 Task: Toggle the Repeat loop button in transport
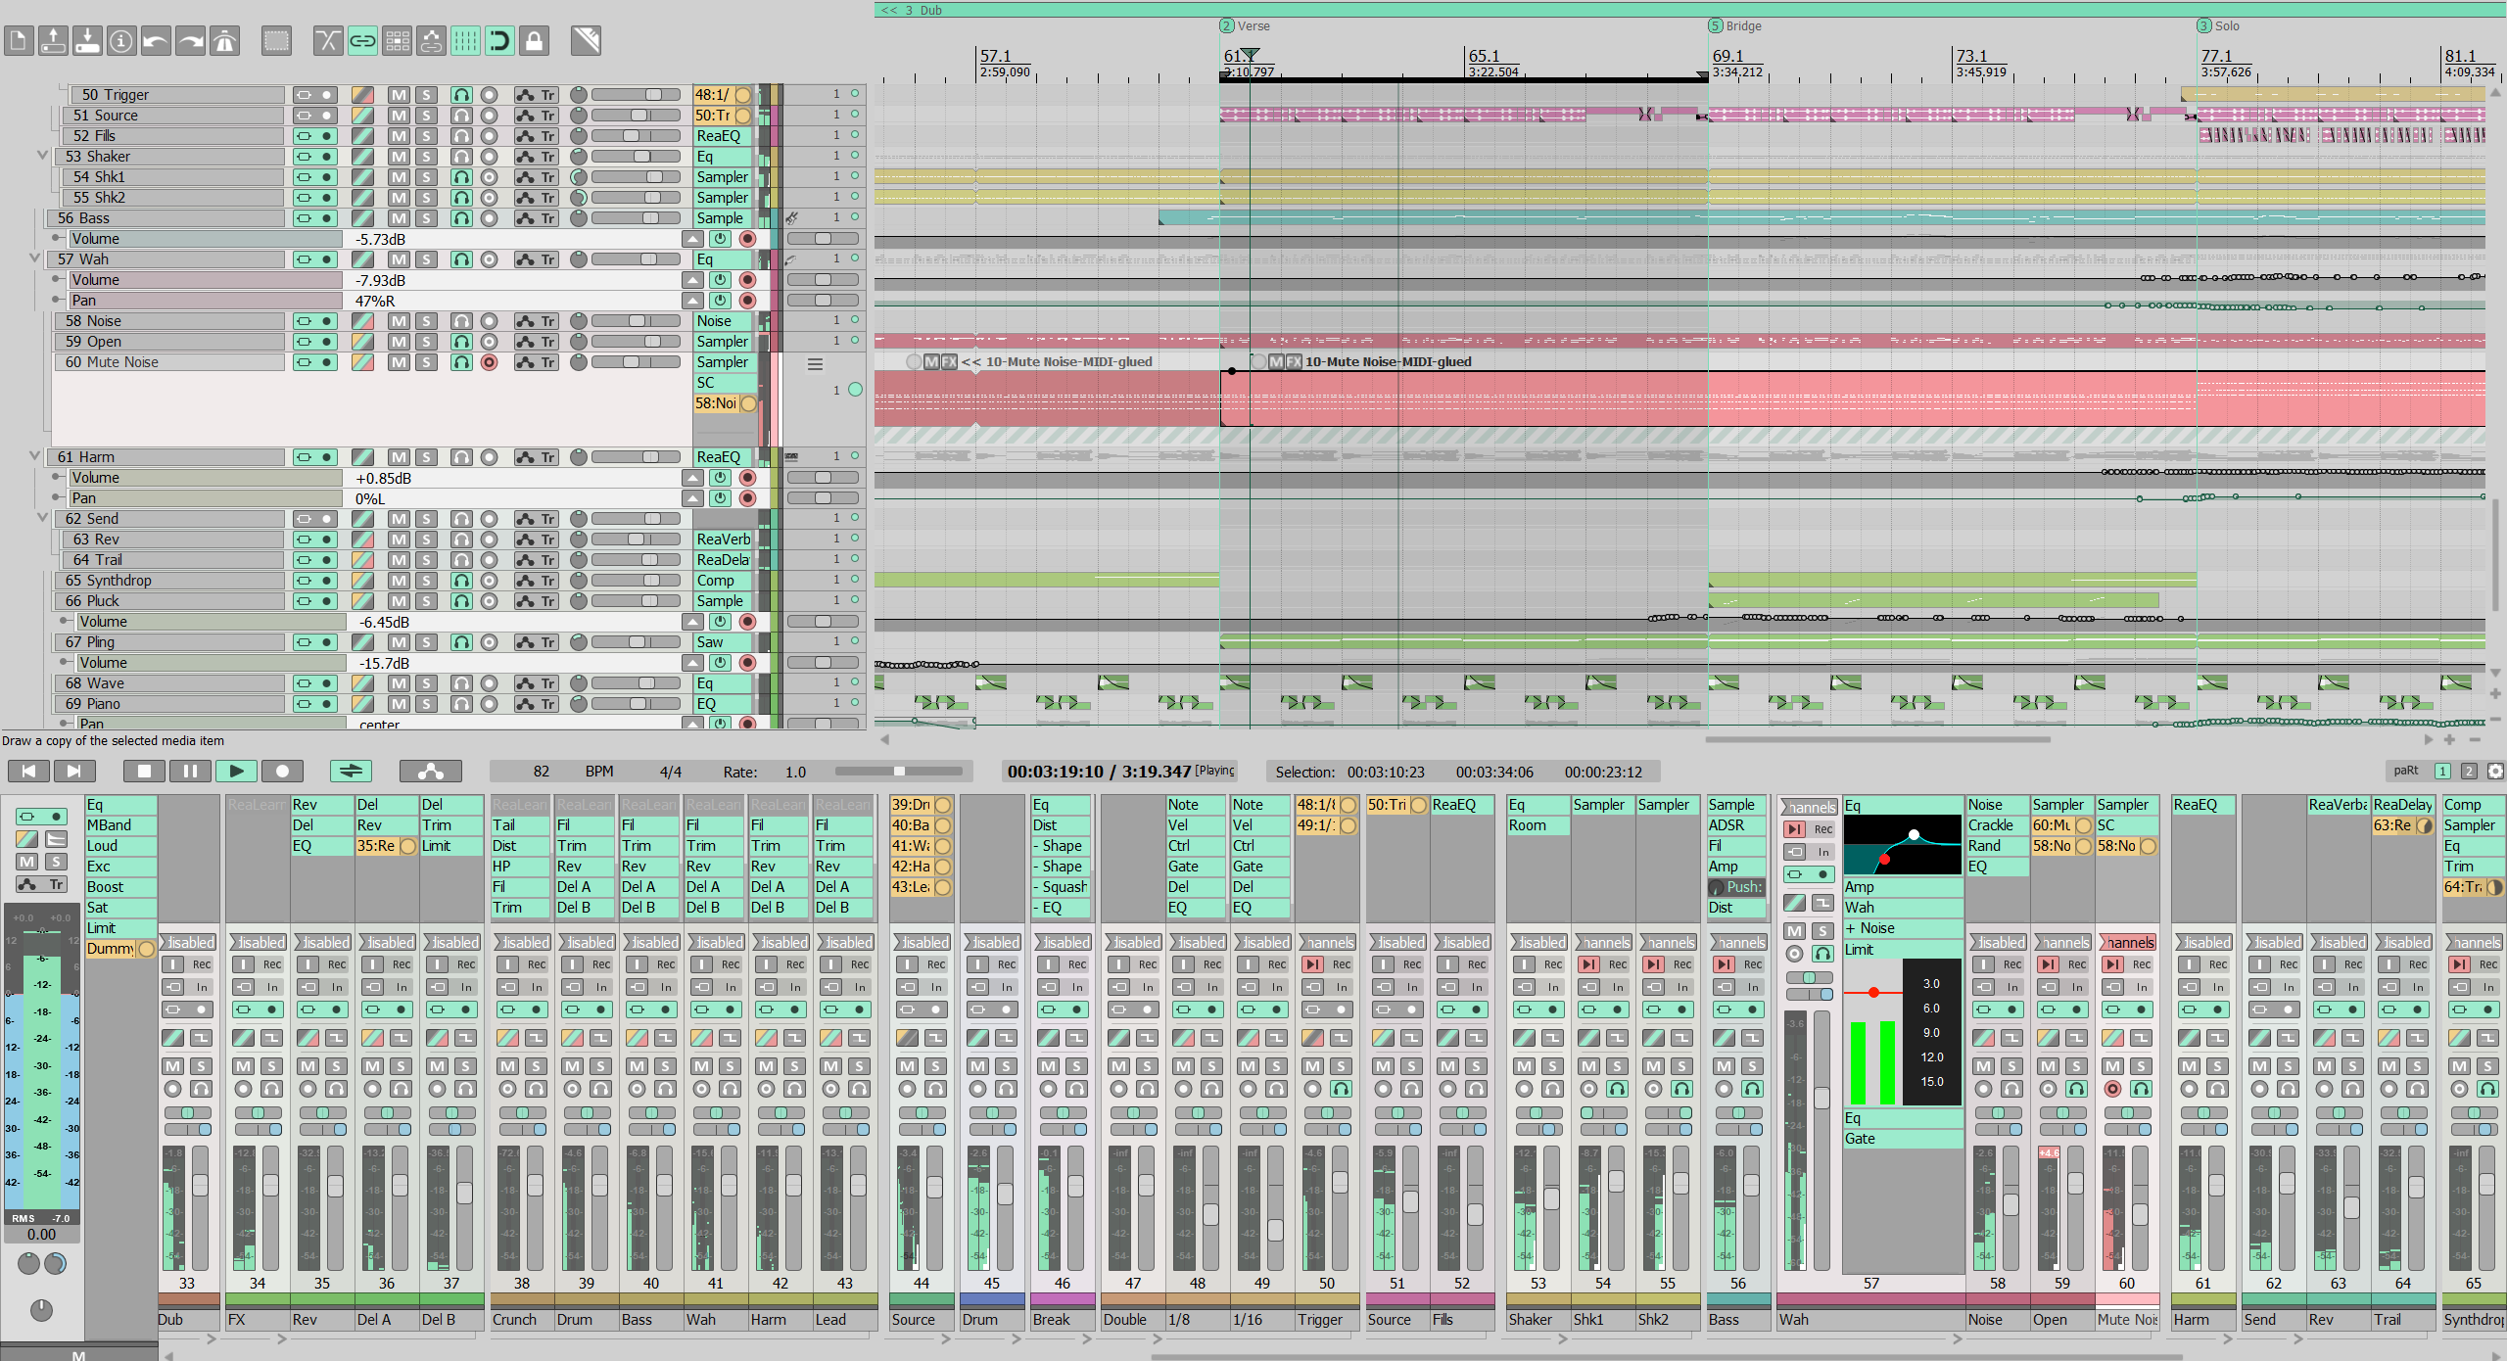[351, 772]
